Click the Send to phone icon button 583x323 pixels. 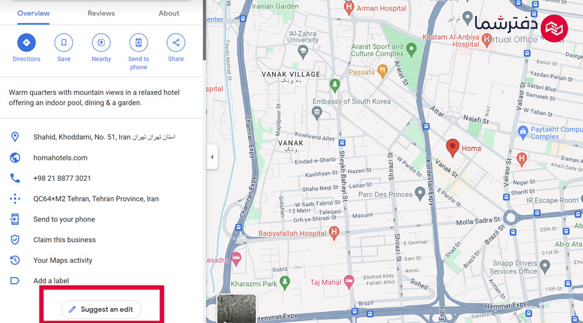[x=139, y=43]
